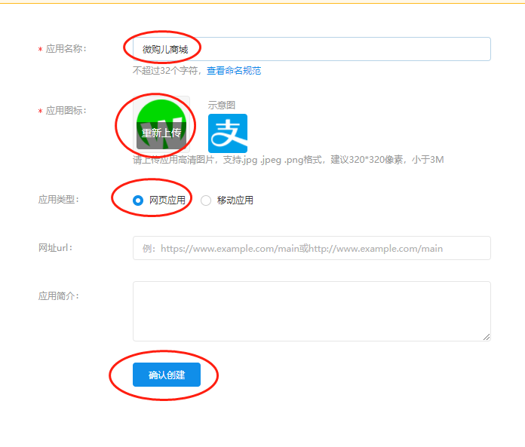Viewport: 525px width, 447px height.
Task: Click the 应用简介 text area
Action: click(x=312, y=311)
